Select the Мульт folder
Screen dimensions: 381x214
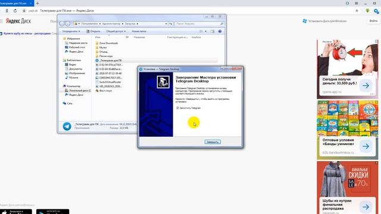tap(101, 48)
